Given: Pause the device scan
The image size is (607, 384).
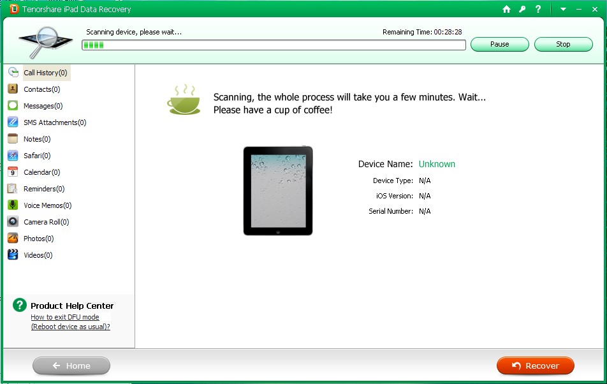Looking at the screenshot, I should [x=499, y=44].
